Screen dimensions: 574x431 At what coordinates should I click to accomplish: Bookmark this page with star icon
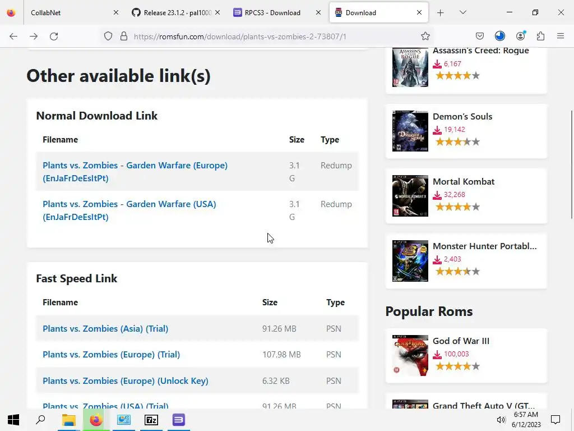point(425,36)
